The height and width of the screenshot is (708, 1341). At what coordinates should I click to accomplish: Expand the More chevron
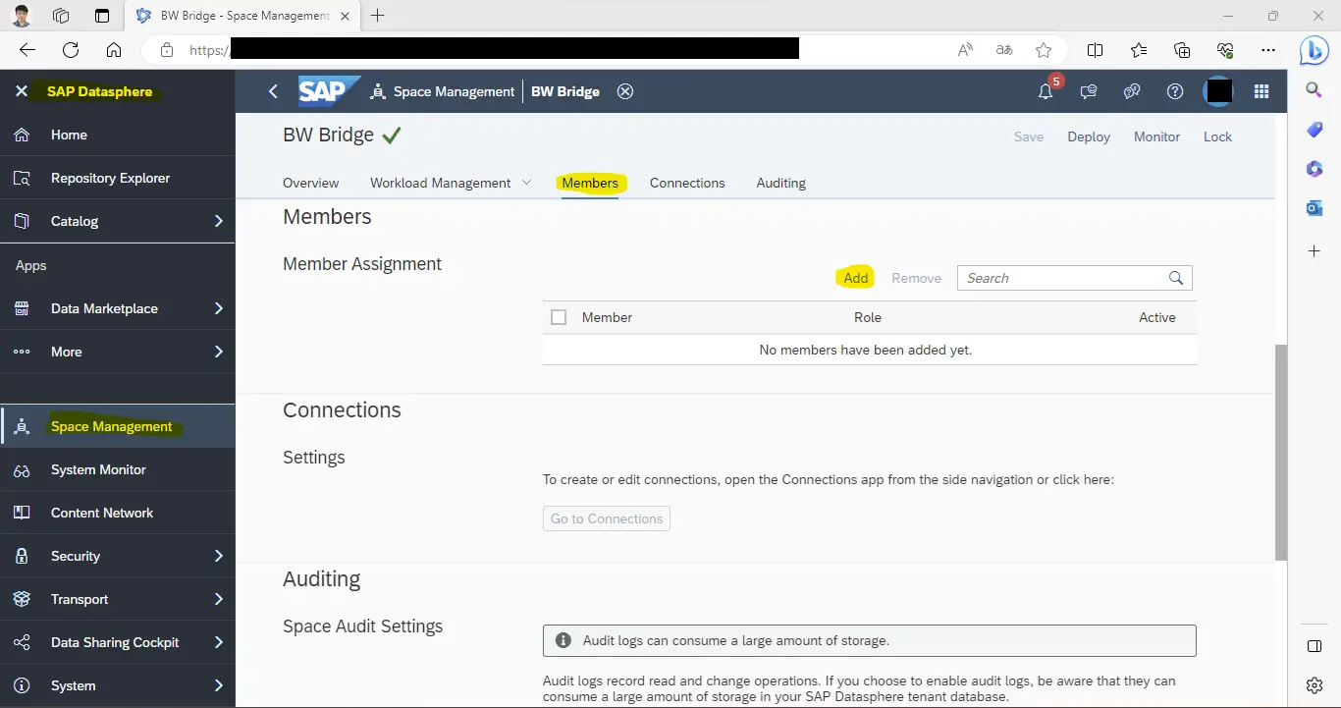(218, 352)
